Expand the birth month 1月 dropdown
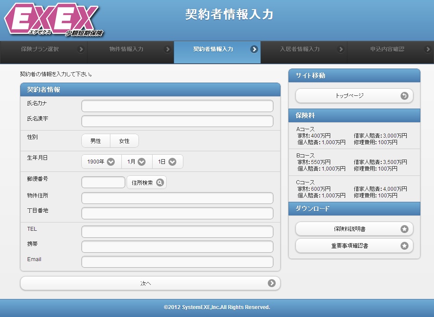This screenshot has height=317, width=434. [136, 162]
